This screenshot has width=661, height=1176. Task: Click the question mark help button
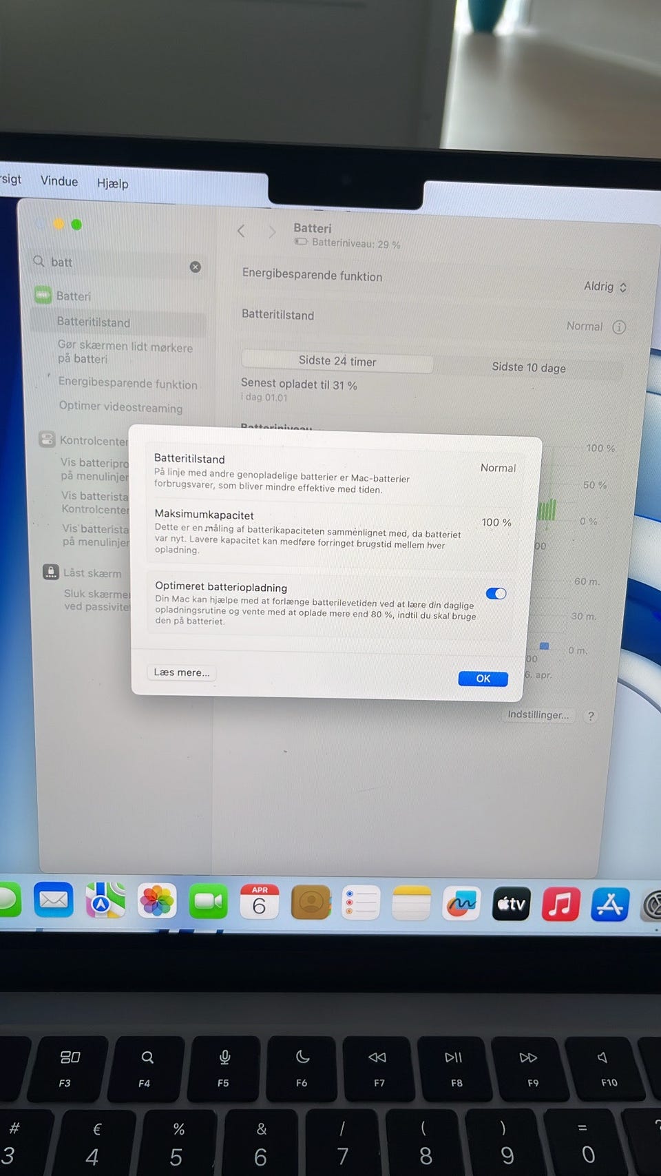point(590,716)
